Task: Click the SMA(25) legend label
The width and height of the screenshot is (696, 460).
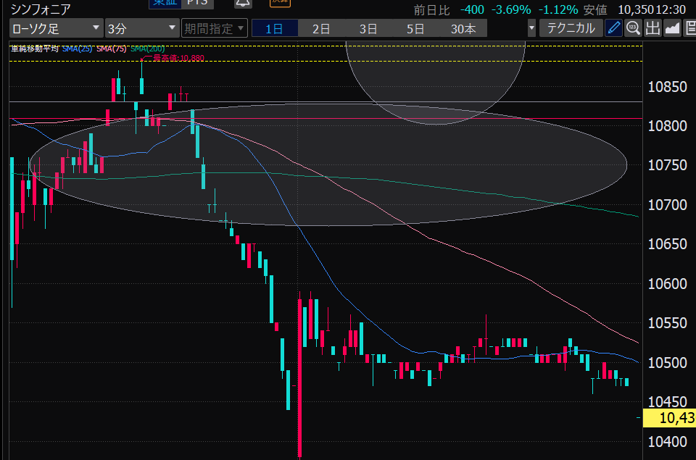Action: click(x=78, y=49)
